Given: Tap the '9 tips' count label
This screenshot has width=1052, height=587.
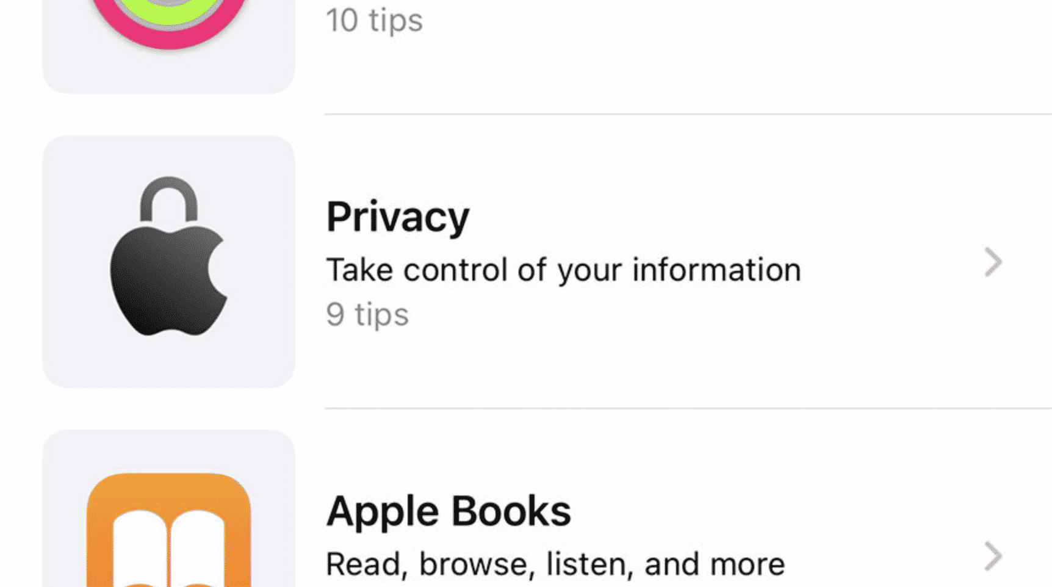Looking at the screenshot, I should tap(367, 315).
